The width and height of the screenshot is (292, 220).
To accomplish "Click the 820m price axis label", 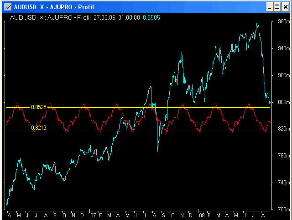I will 284,129.
